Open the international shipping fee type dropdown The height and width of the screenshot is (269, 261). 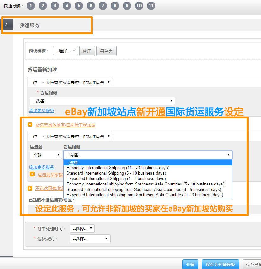coord(71,136)
